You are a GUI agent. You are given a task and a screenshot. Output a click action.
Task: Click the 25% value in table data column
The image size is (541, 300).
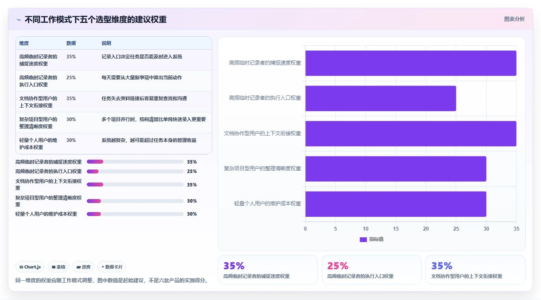tap(71, 78)
